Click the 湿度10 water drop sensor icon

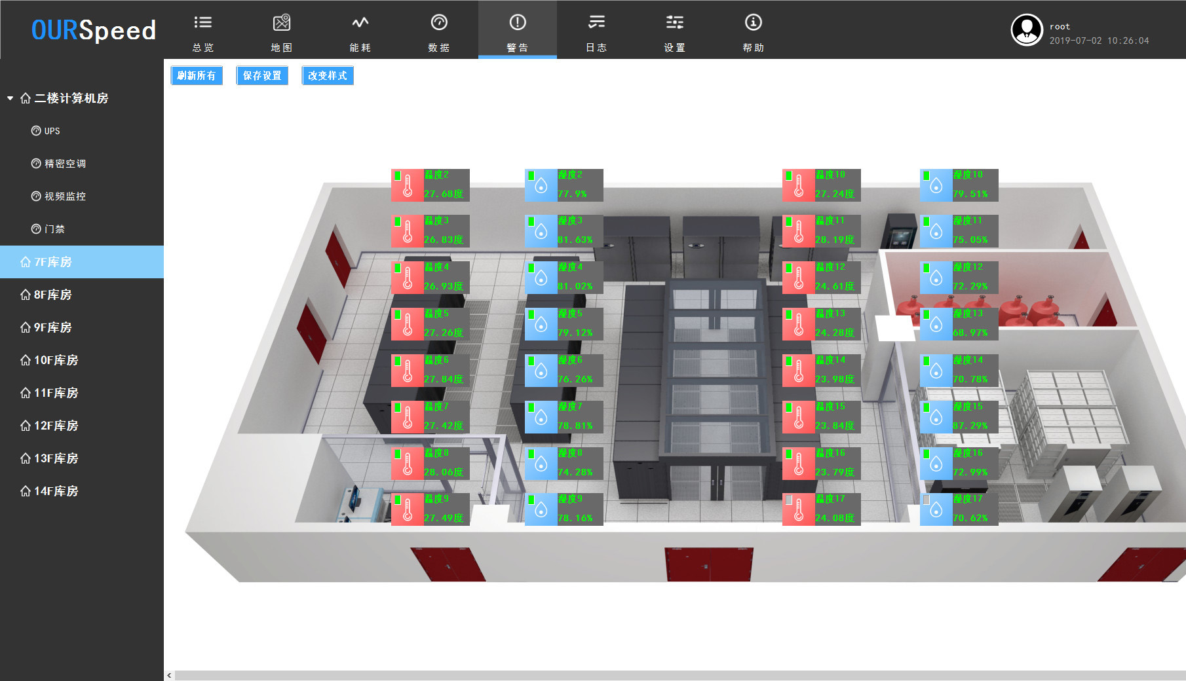936,187
